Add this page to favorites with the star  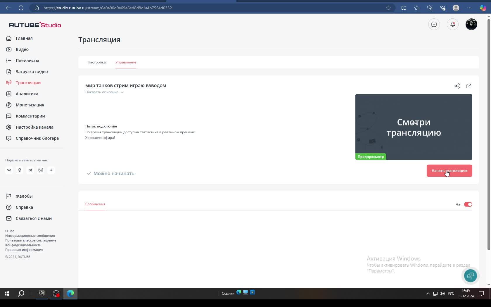[388, 8]
